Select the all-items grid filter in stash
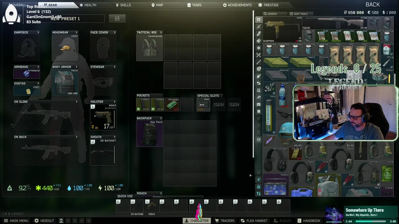399x224 pixels. (x=259, y=20)
